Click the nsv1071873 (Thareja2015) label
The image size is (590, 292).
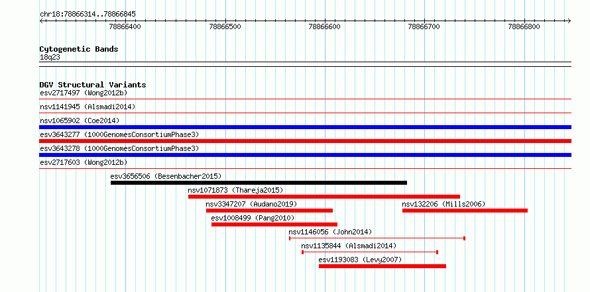235,190
